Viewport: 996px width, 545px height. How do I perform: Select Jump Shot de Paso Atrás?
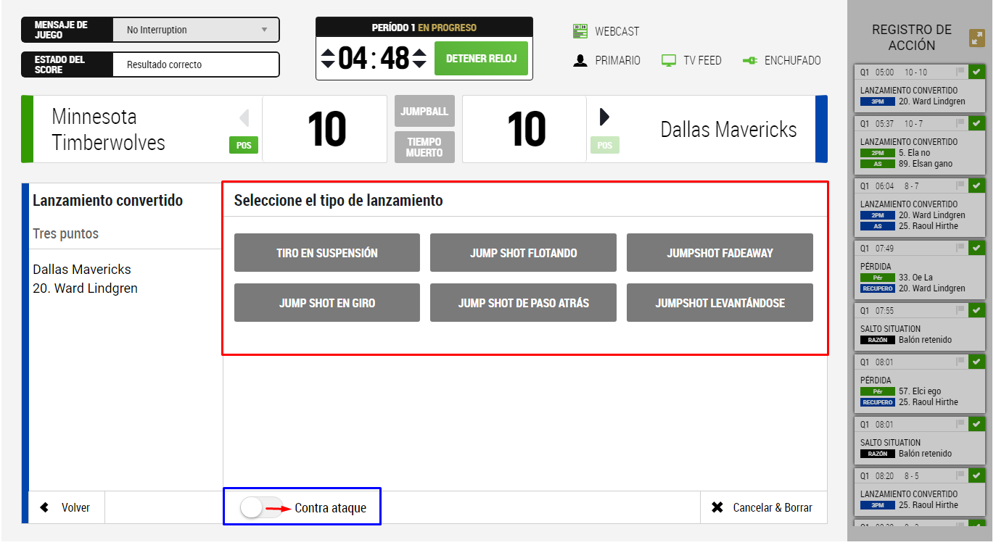[523, 303]
